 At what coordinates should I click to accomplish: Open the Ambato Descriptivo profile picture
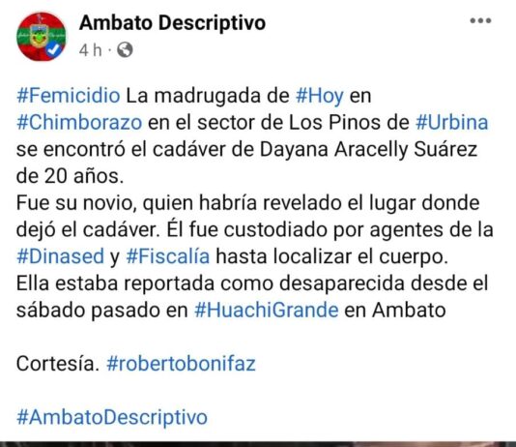[42, 36]
